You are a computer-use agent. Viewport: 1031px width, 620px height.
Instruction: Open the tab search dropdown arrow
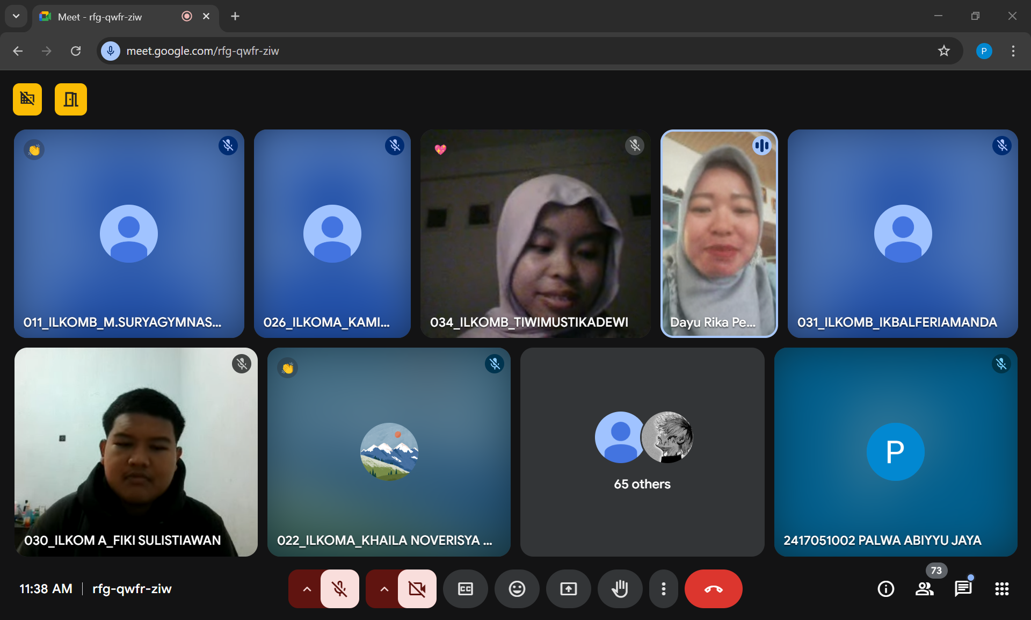16,16
